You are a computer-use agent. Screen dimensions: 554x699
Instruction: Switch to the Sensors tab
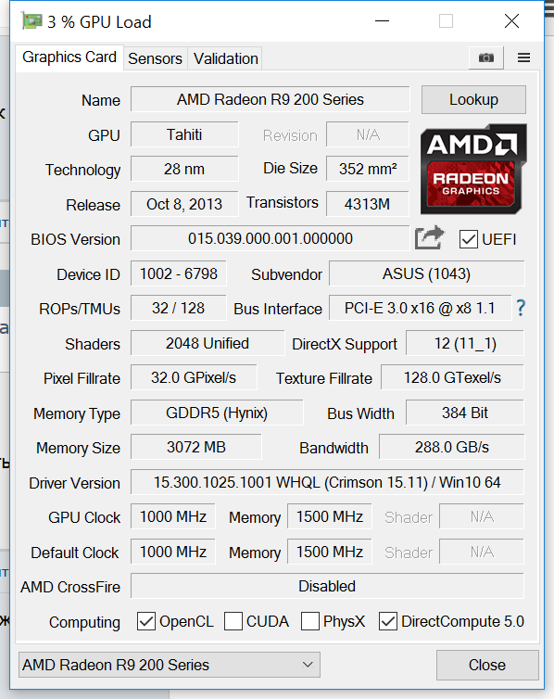coord(155,58)
